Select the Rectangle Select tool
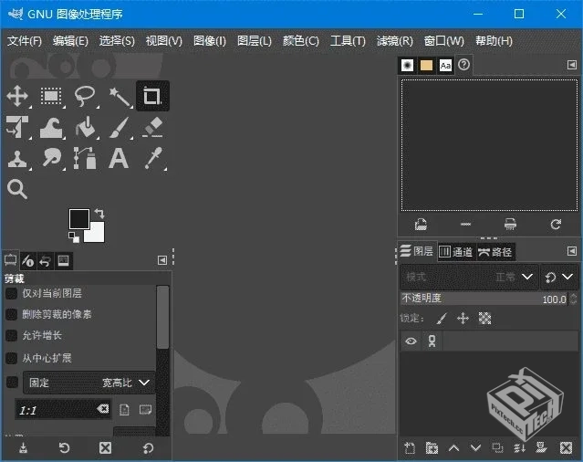The width and height of the screenshot is (583, 462). point(51,97)
